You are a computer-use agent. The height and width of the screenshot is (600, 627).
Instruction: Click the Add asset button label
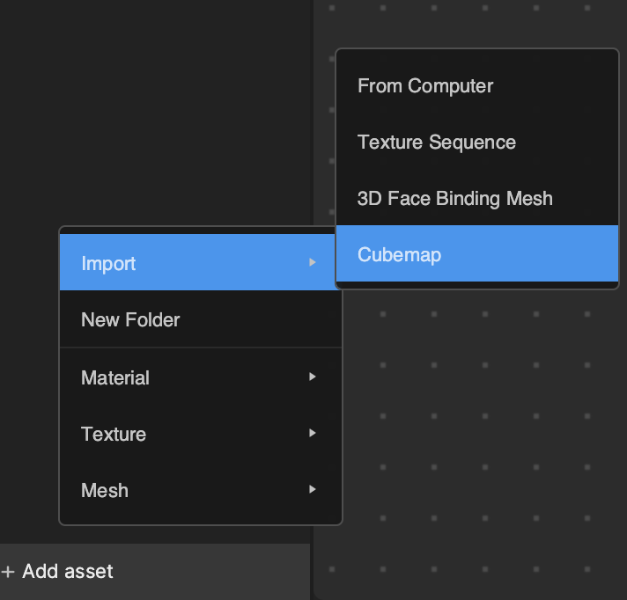tap(68, 571)
